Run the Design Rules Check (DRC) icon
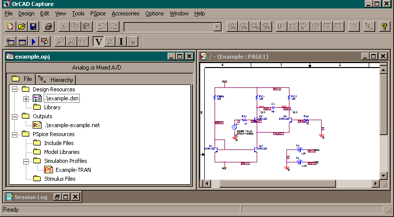Viewport: 394px width, 217px height. (x=304, y=26)
